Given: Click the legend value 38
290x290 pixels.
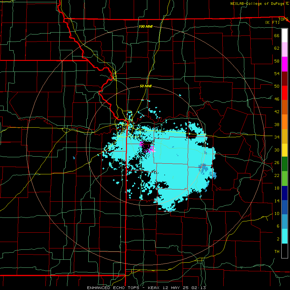Looking at the screenshot, I should (277, 124).
